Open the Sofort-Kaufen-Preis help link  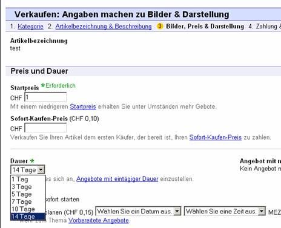pyautogui.click(x=216, y=137)
